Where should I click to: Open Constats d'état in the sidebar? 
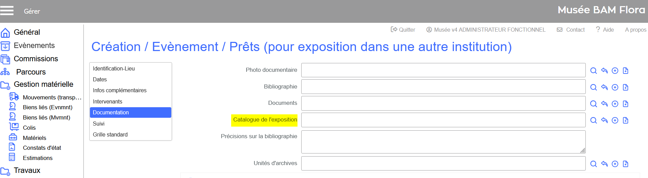[42, 148]
